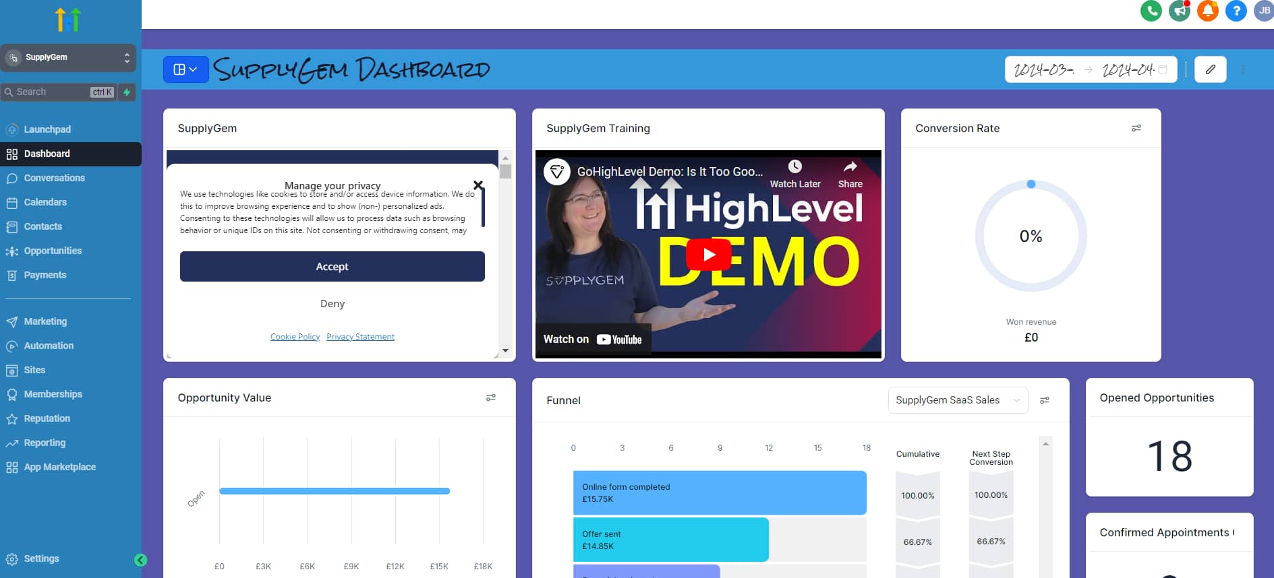Open the three-dot dashboard options menu
Screen dimensions: 1274x578
[x=1243, y=69]
